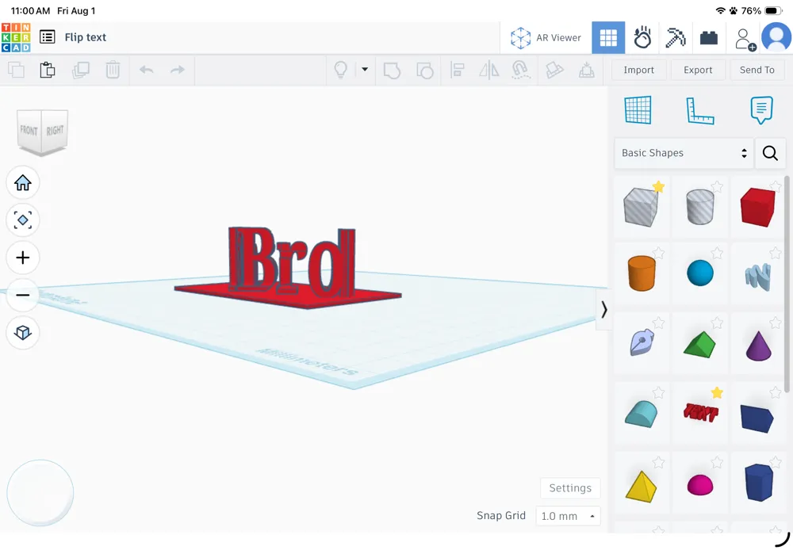Viewport: 793px width, 550px height.
Task: Undo the last action
Action: pos(147,70)
